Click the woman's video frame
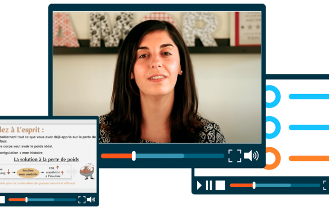Image resolution: width=329 pixels, height=216 pixels. tap(157, 77)
